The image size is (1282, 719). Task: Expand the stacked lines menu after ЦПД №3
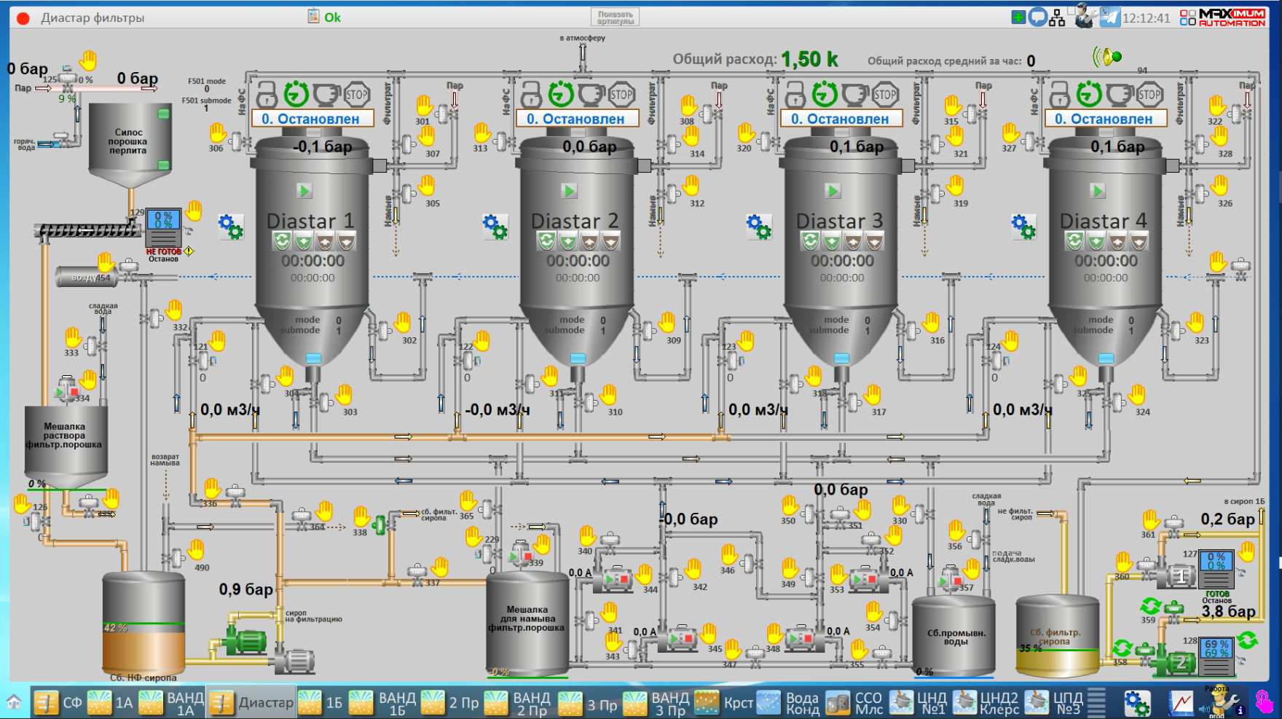(x=1096, y=703)
